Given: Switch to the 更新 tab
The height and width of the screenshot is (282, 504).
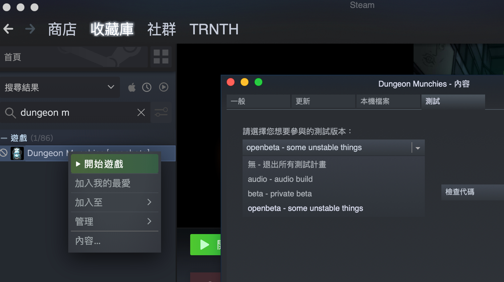Looking at the screenshot, I should pyautogui.click(x=323, y=101).
